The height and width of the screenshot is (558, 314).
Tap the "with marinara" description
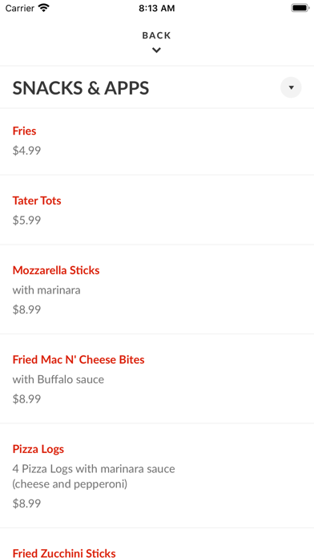pyautogui.click(x=46, y=290)
